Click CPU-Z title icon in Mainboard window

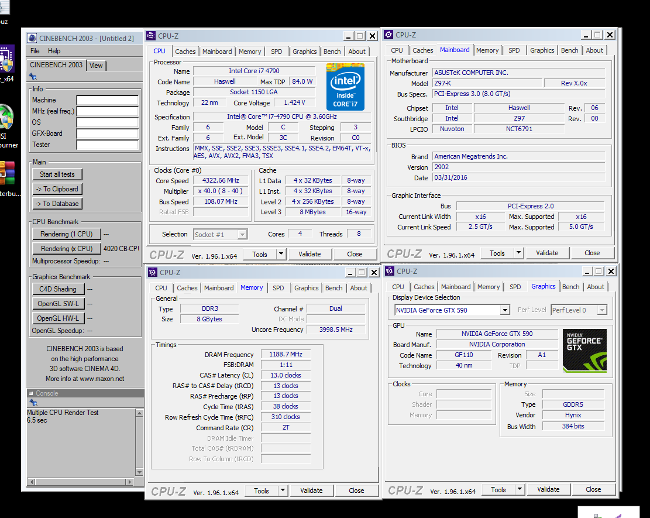388,35
